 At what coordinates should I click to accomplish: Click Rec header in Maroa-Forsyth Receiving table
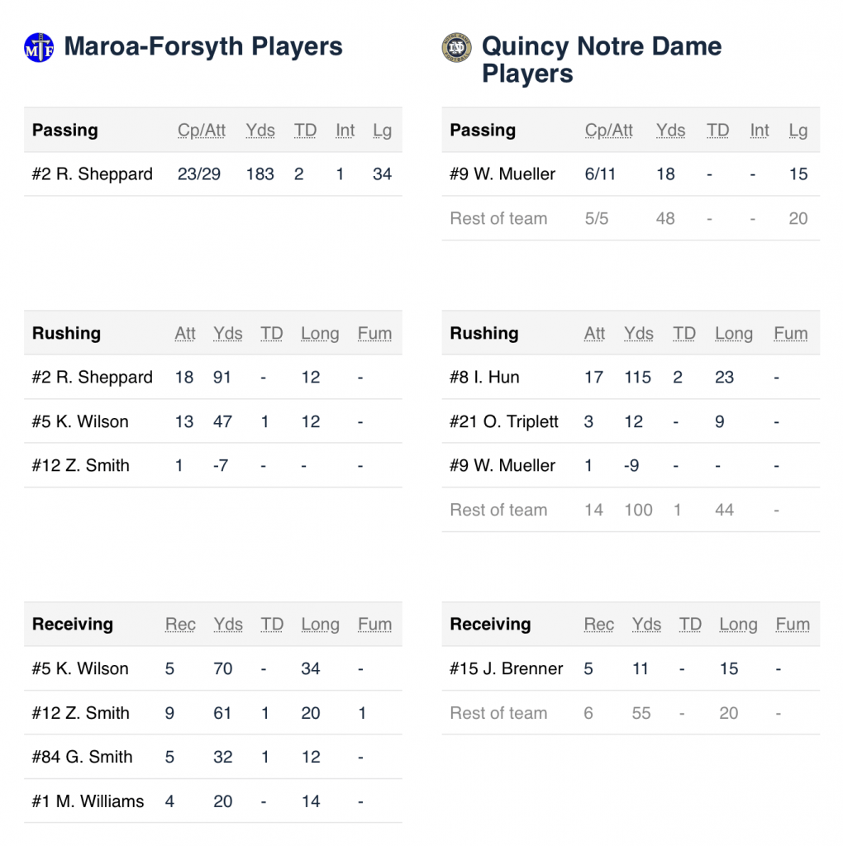tap(180, 625)
